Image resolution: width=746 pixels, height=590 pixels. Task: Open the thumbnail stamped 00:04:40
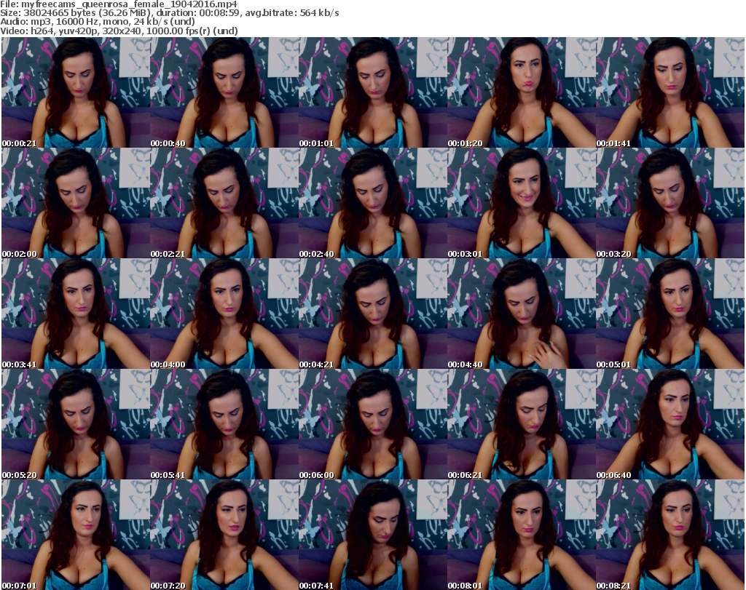pos(521,314)
